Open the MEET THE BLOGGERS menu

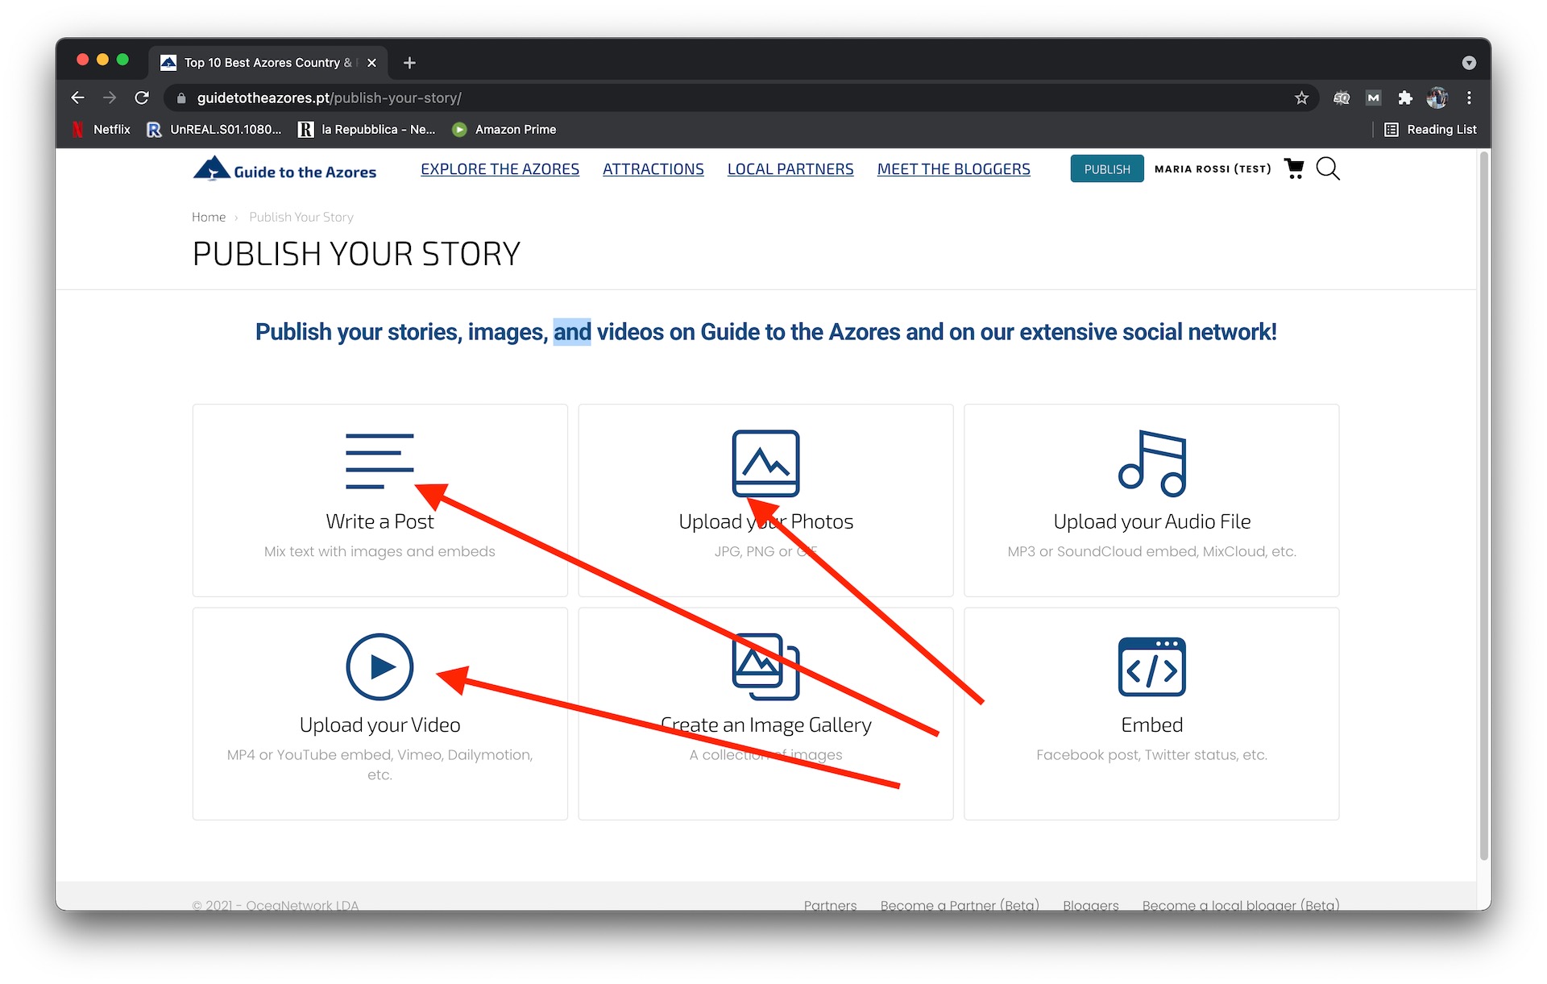(953, 168)
